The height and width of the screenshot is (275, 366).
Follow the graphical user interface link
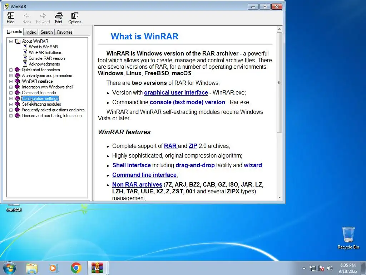point(176,93)
